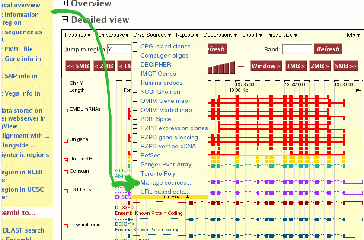Click the DDX3Y Ensembl Known Protein Coding label
The height and width of the screenshot is (240, 364).
point(149,211)
